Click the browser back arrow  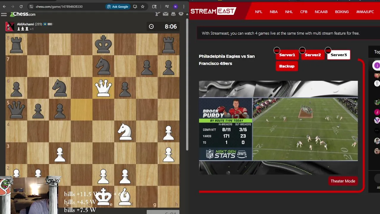pos(4,7)
